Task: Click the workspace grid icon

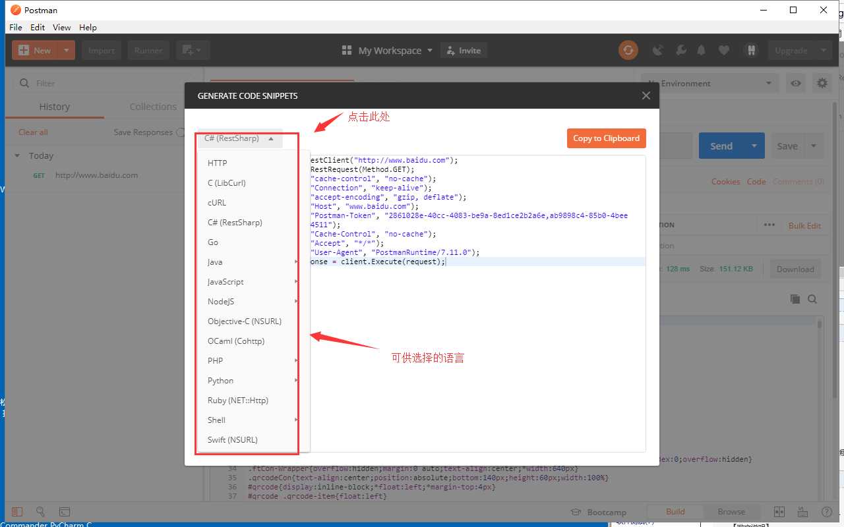Action: click(347, 51)
